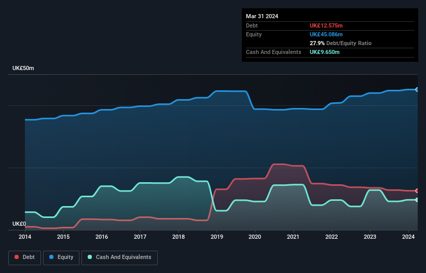Click the 27.9% Debt/Equity Ratio text
The width and height of the screenshot is (426, 273).
340,43
